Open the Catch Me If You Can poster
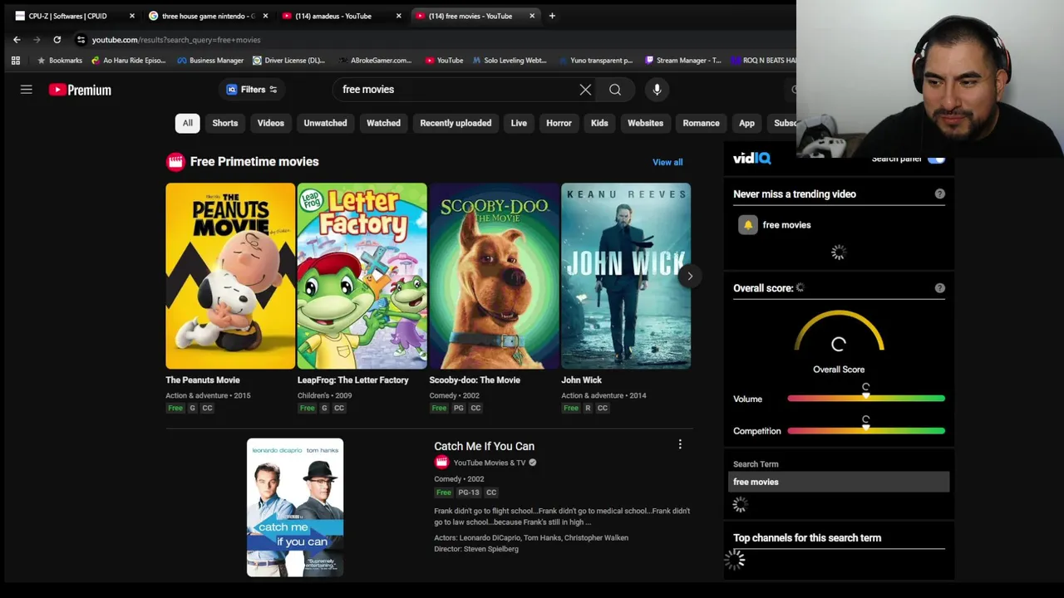Viewport: 1064px width, 598px height. coord(295,507)
